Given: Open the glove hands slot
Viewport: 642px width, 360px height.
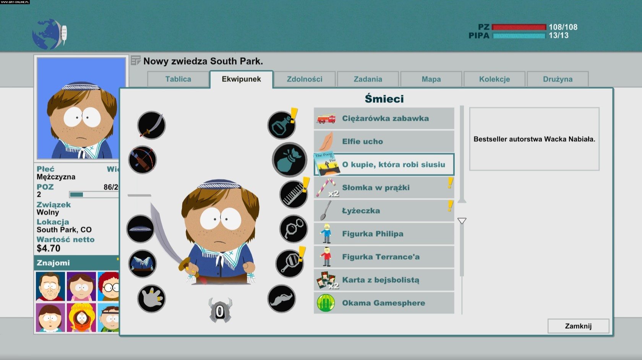Looking at the screenshot, I should 151,299.
